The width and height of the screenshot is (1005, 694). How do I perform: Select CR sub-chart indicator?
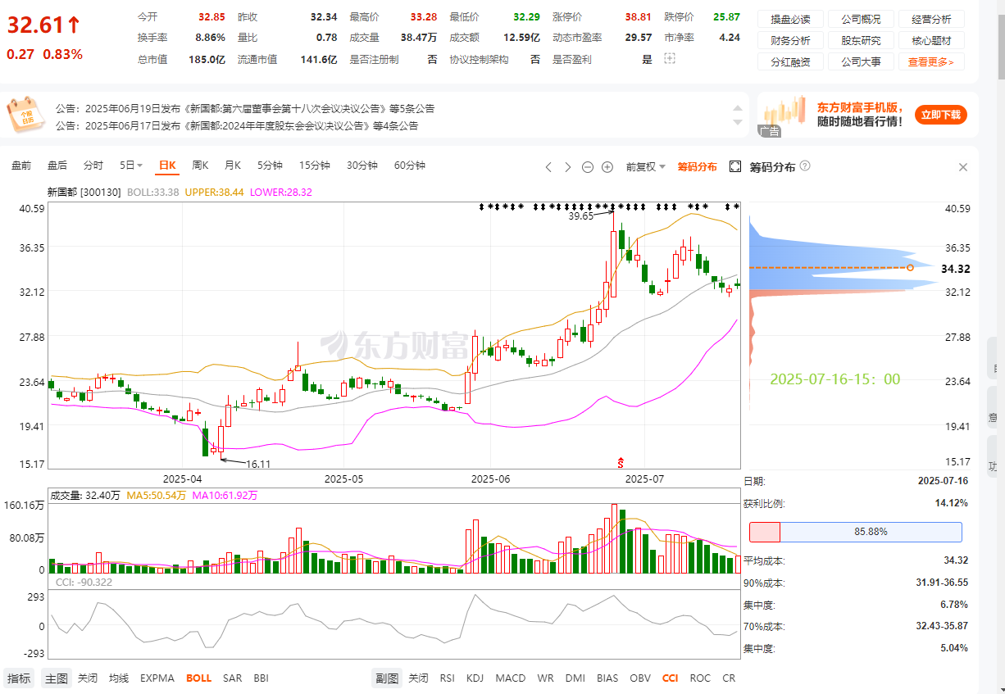pyautogui.click(x=729, y=678)
